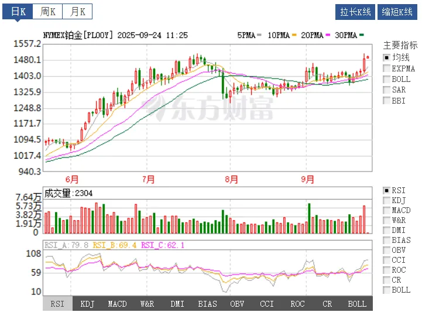Click the 7.64万 volume axis value
The height and width of the screenshot is (319, 422).
[x=28, y=197]
